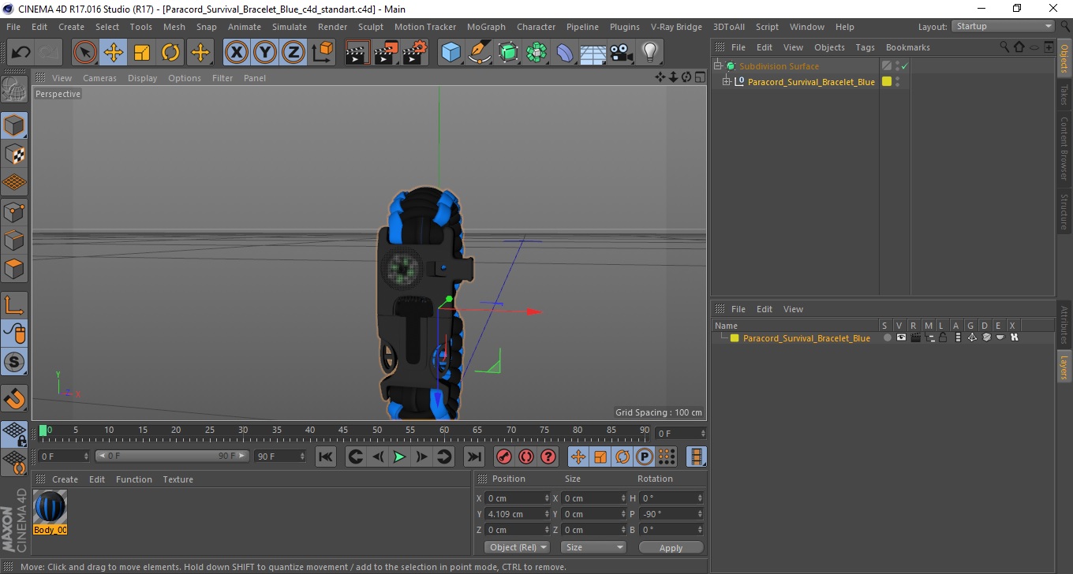Switch to Model mode
The width and height of the screenshot is (1073, 574).
[14, 125]
